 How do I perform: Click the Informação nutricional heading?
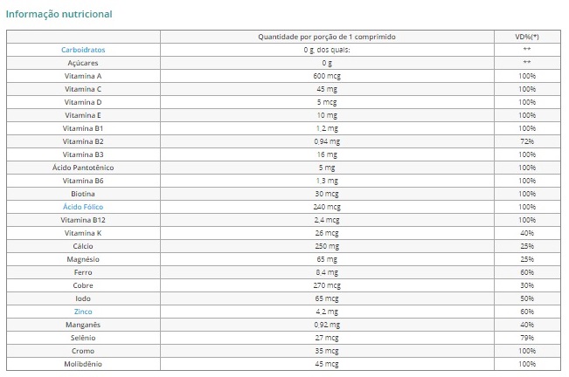(x=59, y=14)
